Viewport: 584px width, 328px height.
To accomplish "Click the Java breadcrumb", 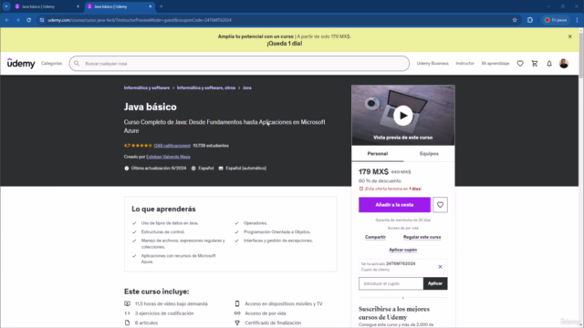I will pos(247,88).
